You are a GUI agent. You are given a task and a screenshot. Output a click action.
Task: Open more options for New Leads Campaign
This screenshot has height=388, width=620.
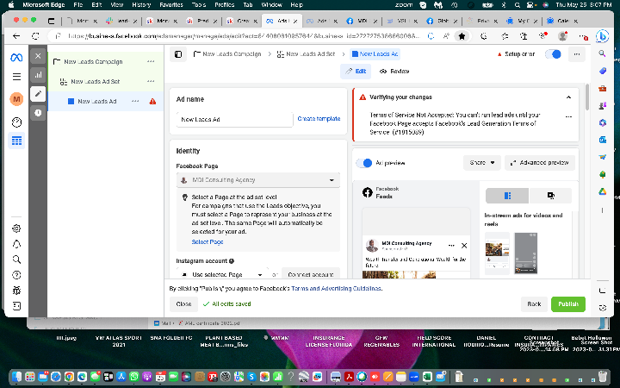(x=151, y=62)
